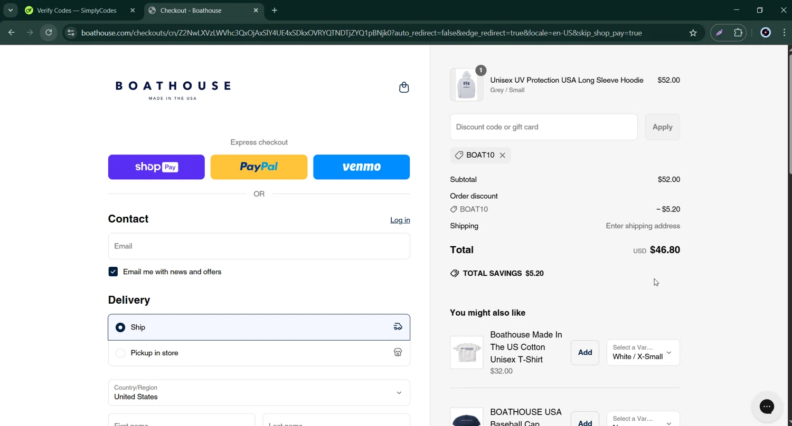792x426 pixels.
Task: Select the Ship delivery option
Action: tap(259, 327)
